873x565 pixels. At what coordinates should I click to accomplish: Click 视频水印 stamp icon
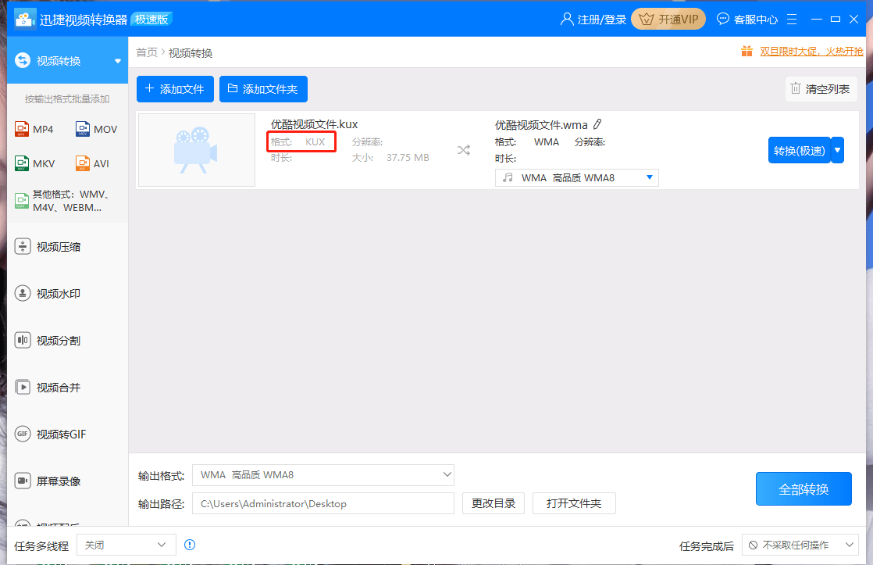[x=23, y=293]
